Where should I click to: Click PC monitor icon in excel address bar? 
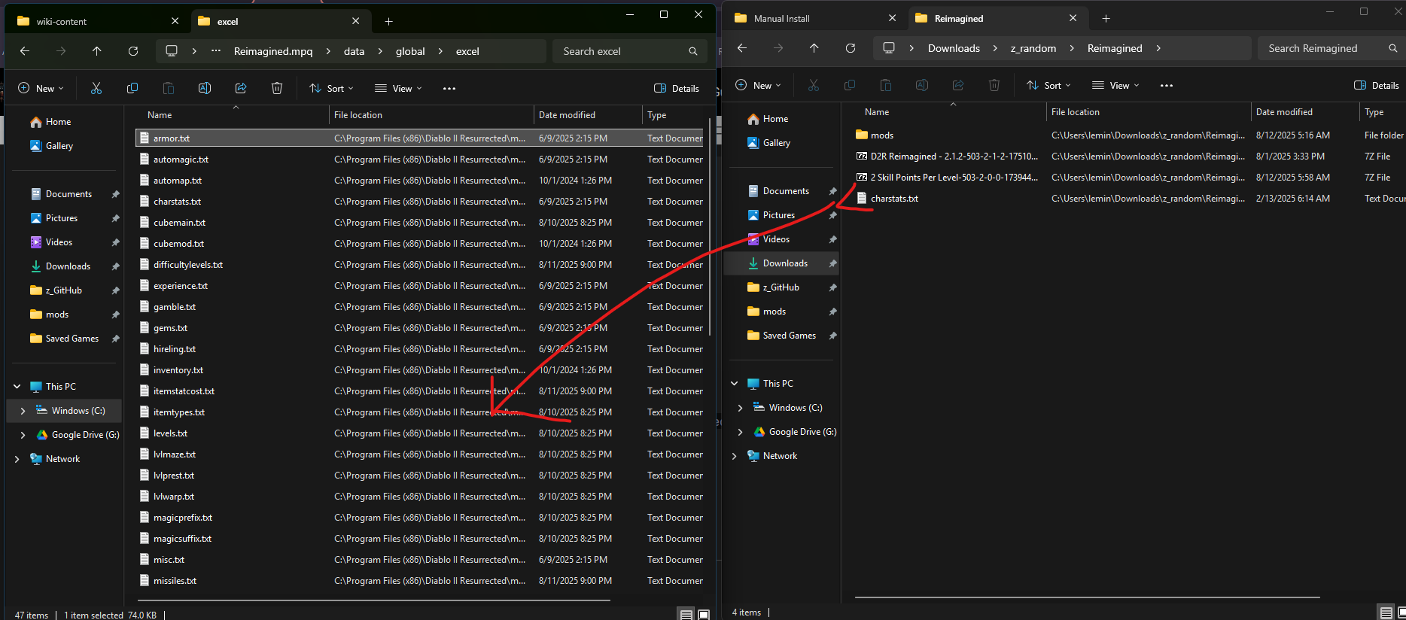(x=172, y=51)
